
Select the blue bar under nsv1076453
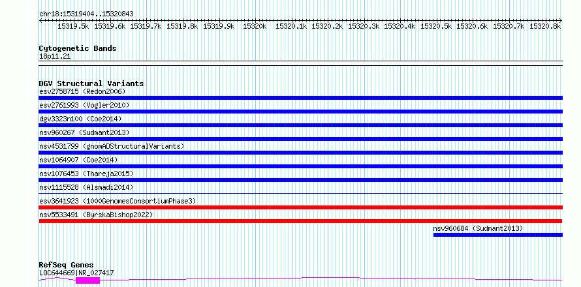pyautogui.click(x=301, y=180)
